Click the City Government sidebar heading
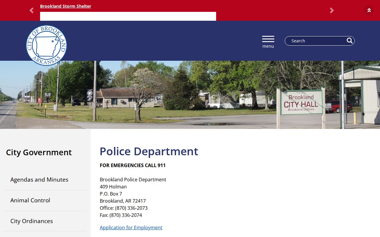The image size is (380, 237). click(x=39, y=152)
